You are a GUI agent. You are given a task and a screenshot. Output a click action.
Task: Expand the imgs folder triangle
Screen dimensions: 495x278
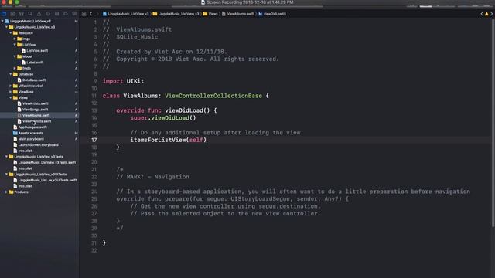(15, 39)
